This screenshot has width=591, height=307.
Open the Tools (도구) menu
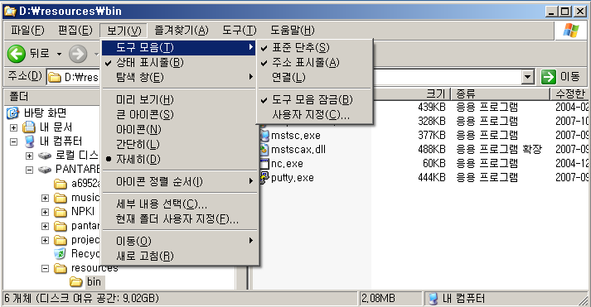[x=239, y=31]
